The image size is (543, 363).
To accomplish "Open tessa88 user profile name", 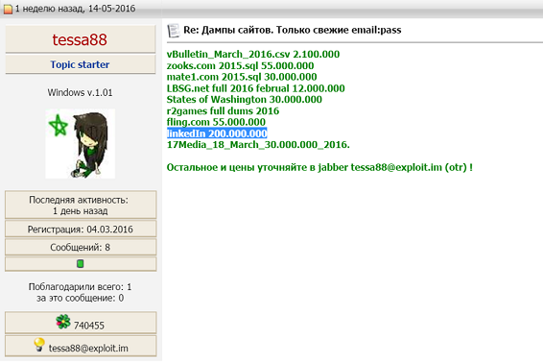I will tap(80, 40).
